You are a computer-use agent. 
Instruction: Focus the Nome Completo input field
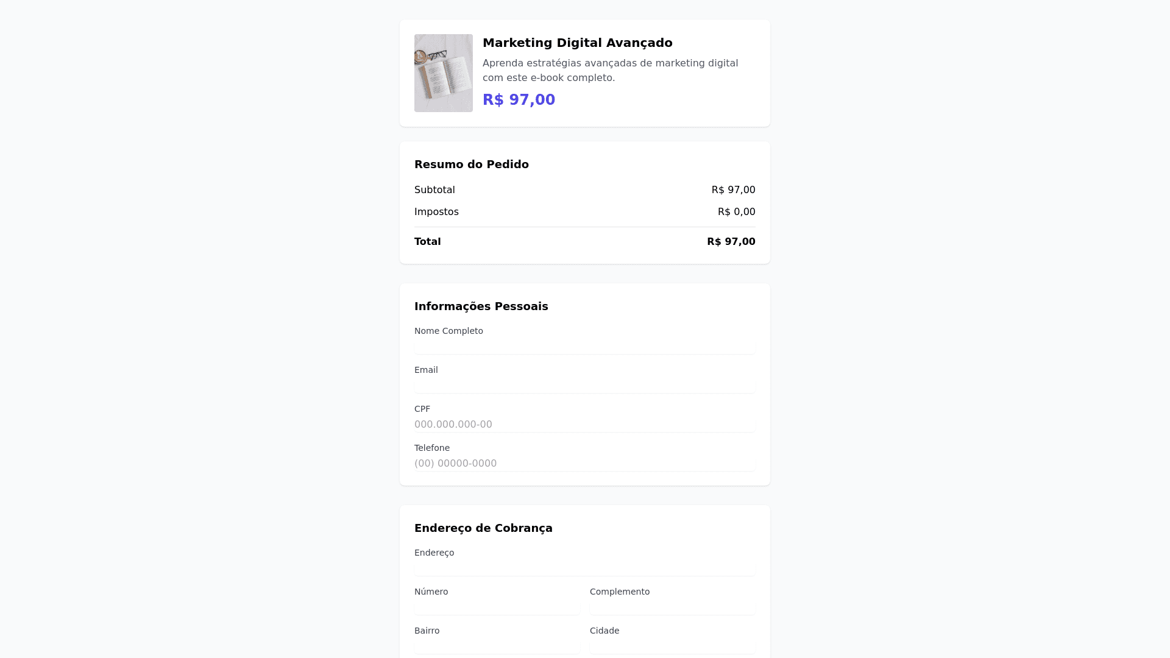(x=584, y=347)
